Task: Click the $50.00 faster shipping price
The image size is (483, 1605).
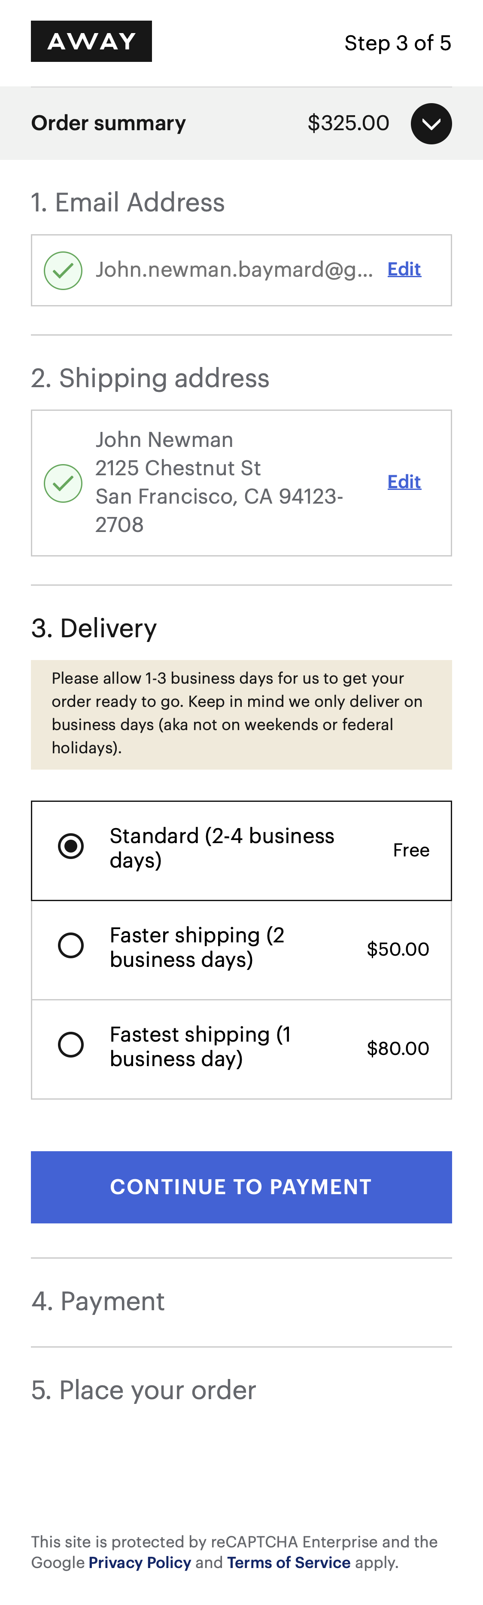Action: [x=398, y=949]
